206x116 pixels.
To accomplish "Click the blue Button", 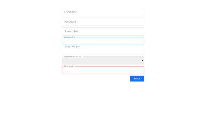I will [x=137, y=79].
